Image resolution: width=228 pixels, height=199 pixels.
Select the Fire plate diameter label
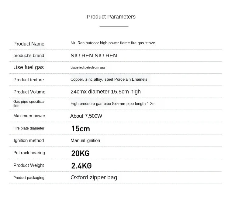coord(29,128)
